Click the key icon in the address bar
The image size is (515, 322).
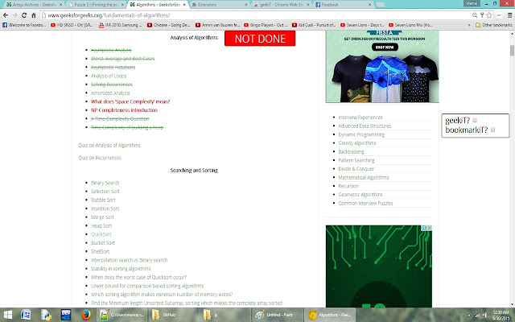coord(482,15)
